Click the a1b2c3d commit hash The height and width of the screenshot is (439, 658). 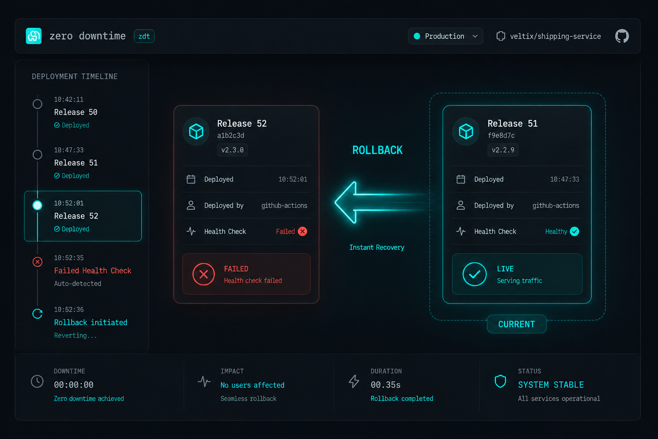point(230,135)
